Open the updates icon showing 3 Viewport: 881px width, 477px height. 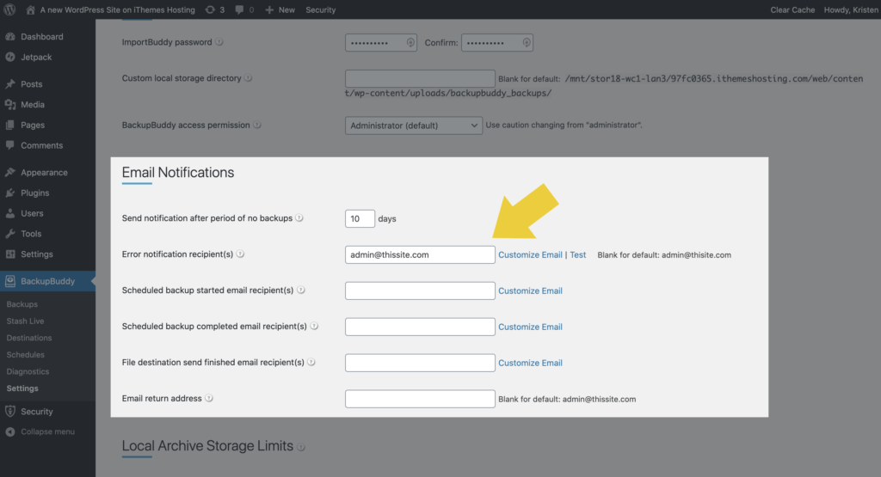tap(214, 9)
